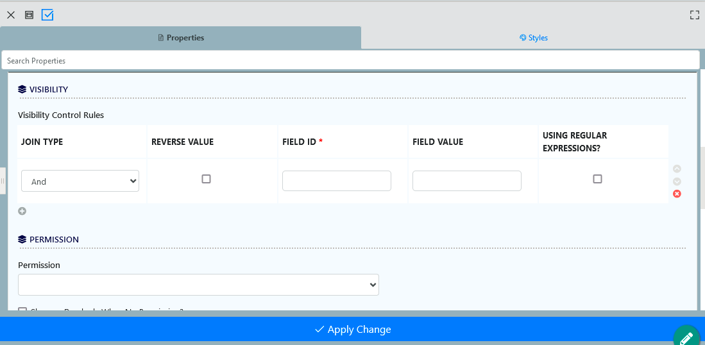Click the blue checkmark icon in the top bar
Image resolution: width=705 pixels, height=345 pixels.
click(x=47, y=15)
